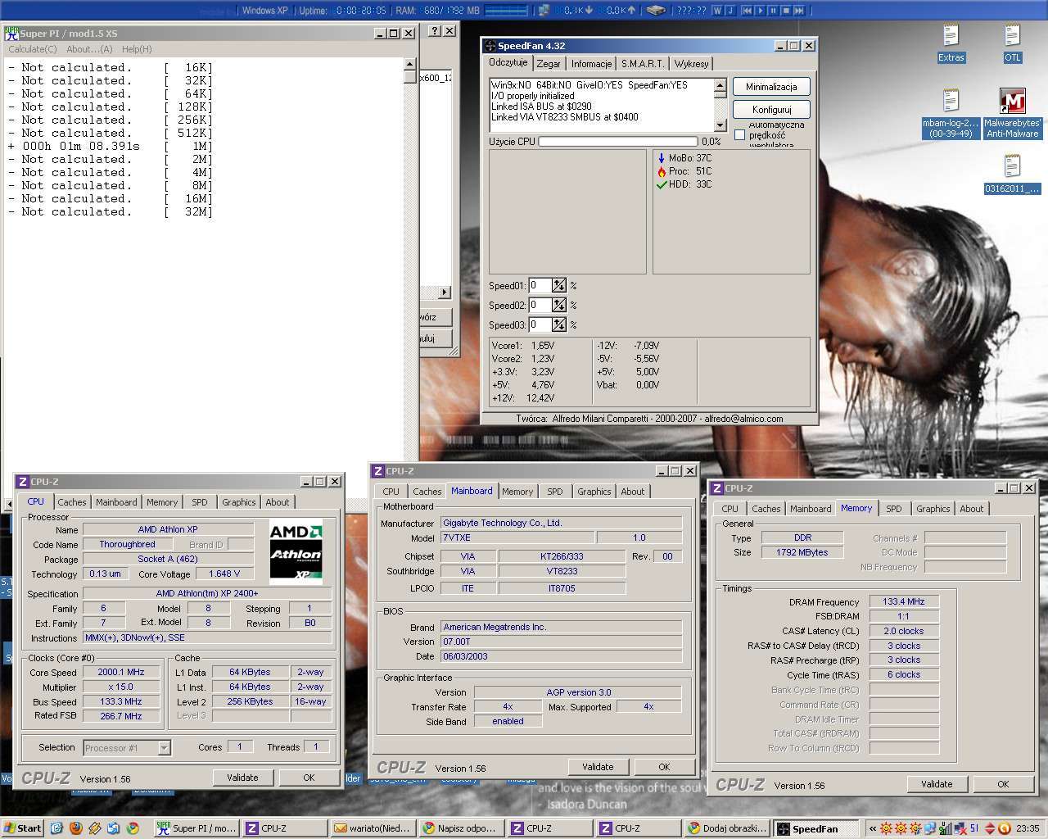
Task: Click the J button on top toolbar
Action: coord(730,11)
